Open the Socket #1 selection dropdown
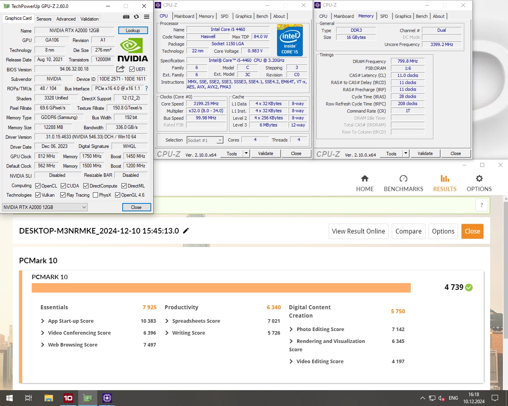This screenshot has width=508, height=406. pos(205,140)
